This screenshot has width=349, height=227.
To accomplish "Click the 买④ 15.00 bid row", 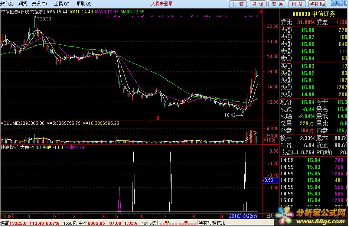I will click(x=313, y=88).
